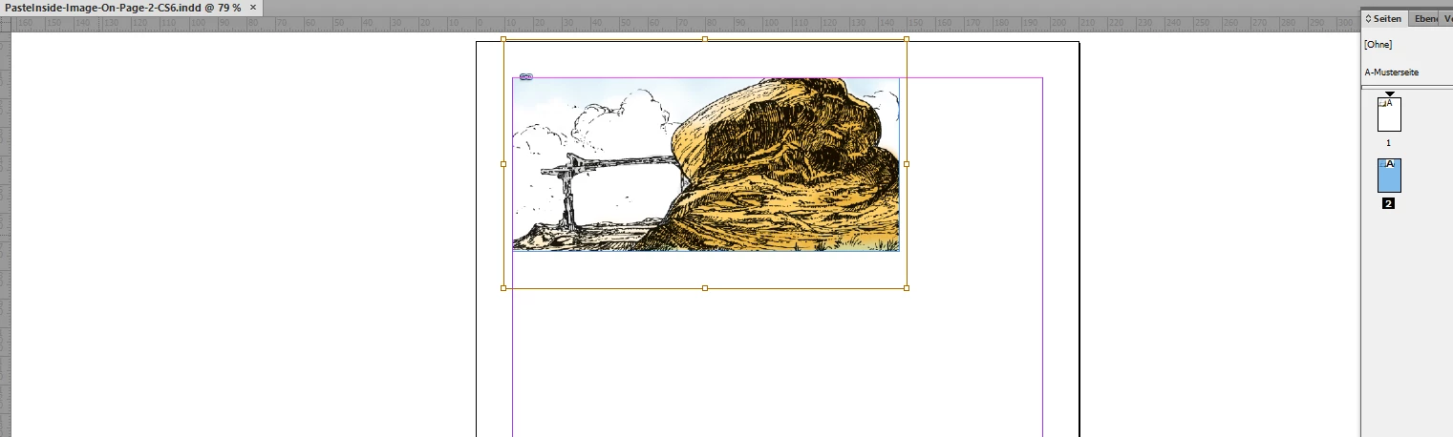The height and width of the screenshot is (437, 1453).
Task: Select the placed rock illustration image
Action: (x=706, y=164)
